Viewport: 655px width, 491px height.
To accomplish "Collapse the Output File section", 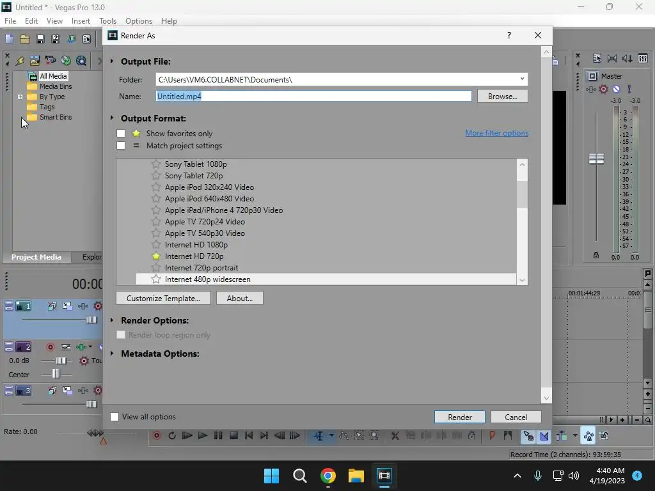I will click(x=112, y=61).
